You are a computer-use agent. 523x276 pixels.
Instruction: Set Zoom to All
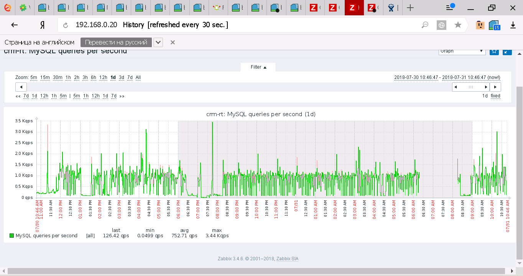[x=138, y=77]
